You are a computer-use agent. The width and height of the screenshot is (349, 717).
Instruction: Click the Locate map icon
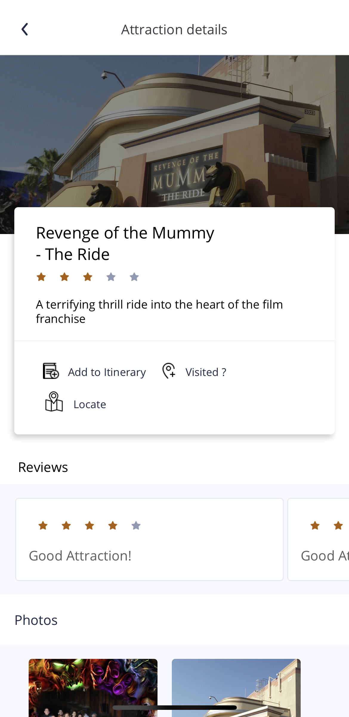(54, 402)
